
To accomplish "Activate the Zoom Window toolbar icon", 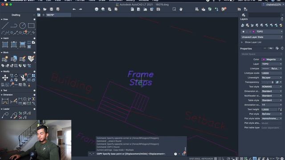I will [x=174, y=9].
